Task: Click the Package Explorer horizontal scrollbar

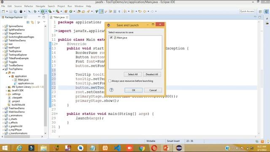Action: point(17,136)
